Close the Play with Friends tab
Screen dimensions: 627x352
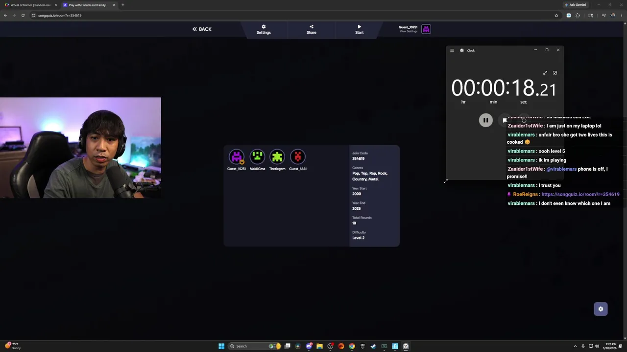pos(114,5)
